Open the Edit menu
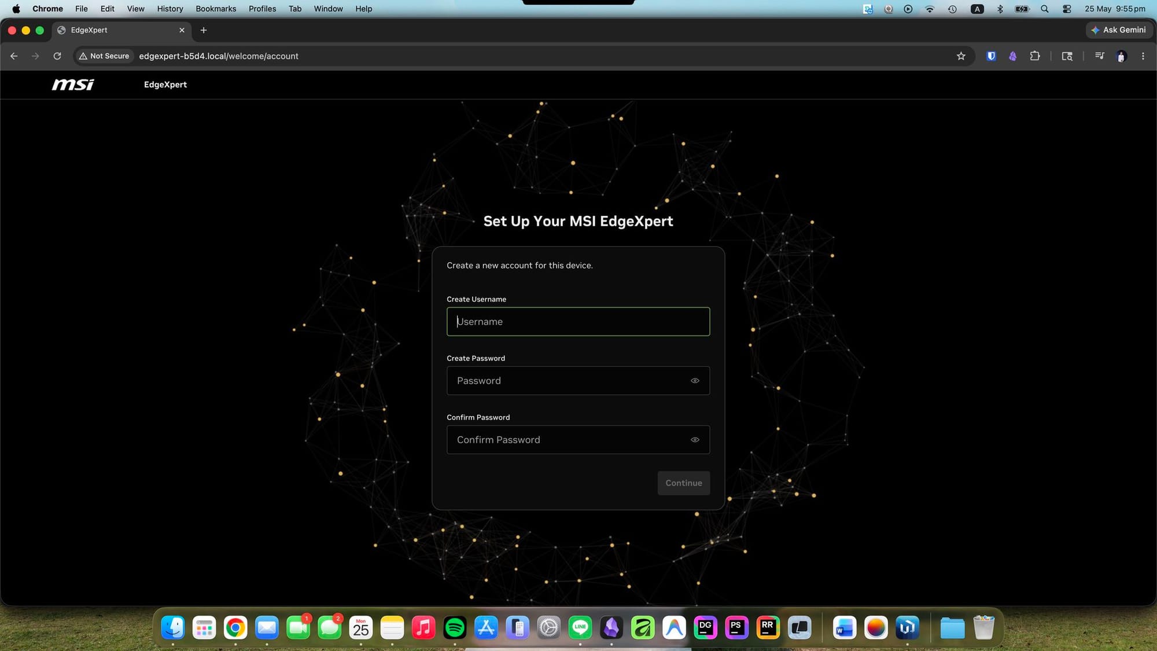The image size is (1157, 651). (107, 9)
